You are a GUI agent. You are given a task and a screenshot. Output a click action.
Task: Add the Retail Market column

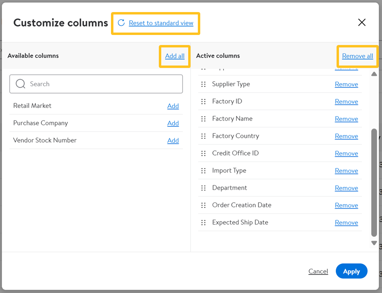[173, 106]
